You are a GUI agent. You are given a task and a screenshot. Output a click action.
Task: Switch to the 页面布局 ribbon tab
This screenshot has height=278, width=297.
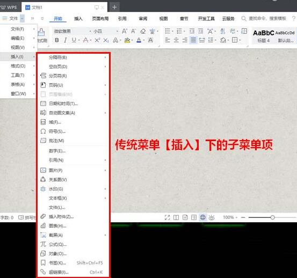pos(100,19)
